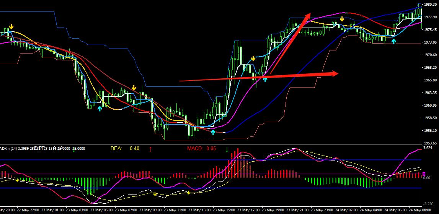Click the 22 May 22:00 time label
This screenshot has width=439, height=214.
[x=29, y=209]
